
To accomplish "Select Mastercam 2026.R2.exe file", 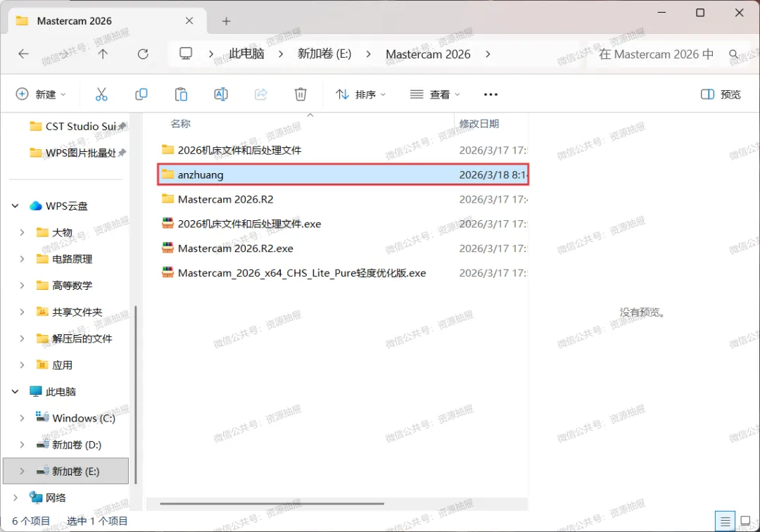I will (343, 248).
